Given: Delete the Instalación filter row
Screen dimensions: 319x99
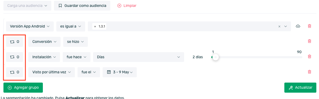Looking at the screenshot, I should coord(309,56).
